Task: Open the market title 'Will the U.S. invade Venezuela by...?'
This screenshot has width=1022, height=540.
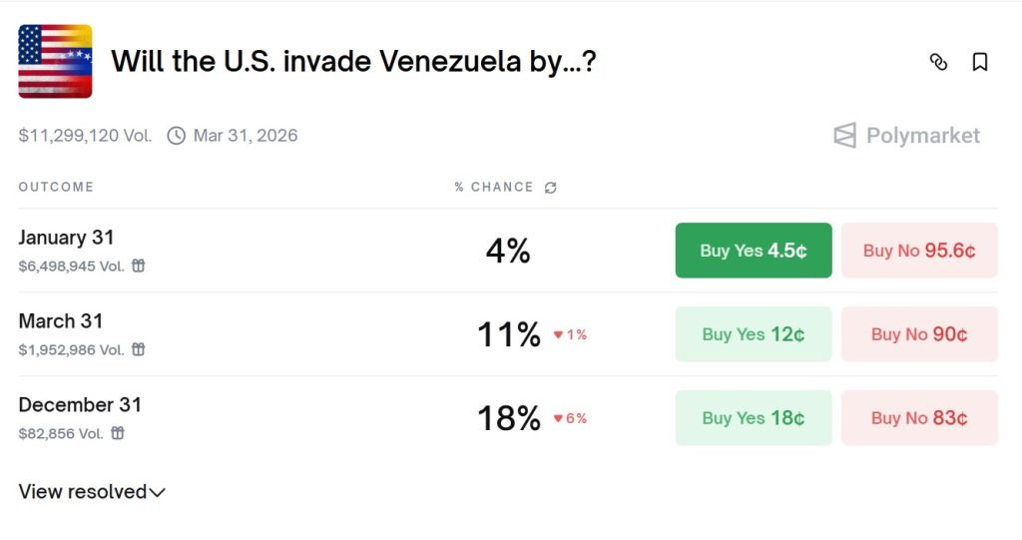Action: 353,62
